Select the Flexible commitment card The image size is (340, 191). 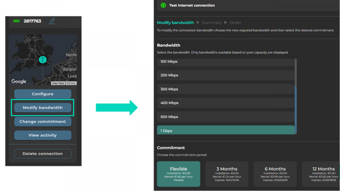click(x=178, y=174)
